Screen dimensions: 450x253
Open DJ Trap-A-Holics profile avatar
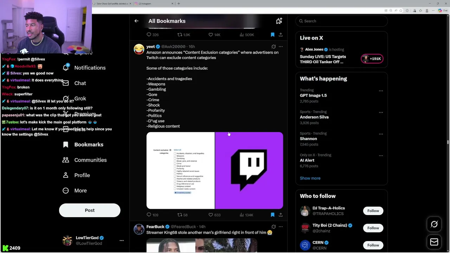[305, 211]
